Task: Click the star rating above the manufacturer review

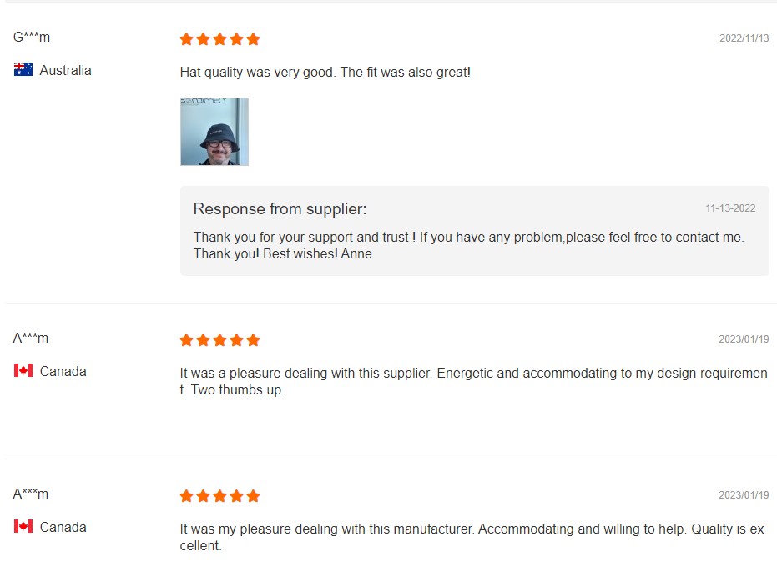Action: (x=219, y=496)
